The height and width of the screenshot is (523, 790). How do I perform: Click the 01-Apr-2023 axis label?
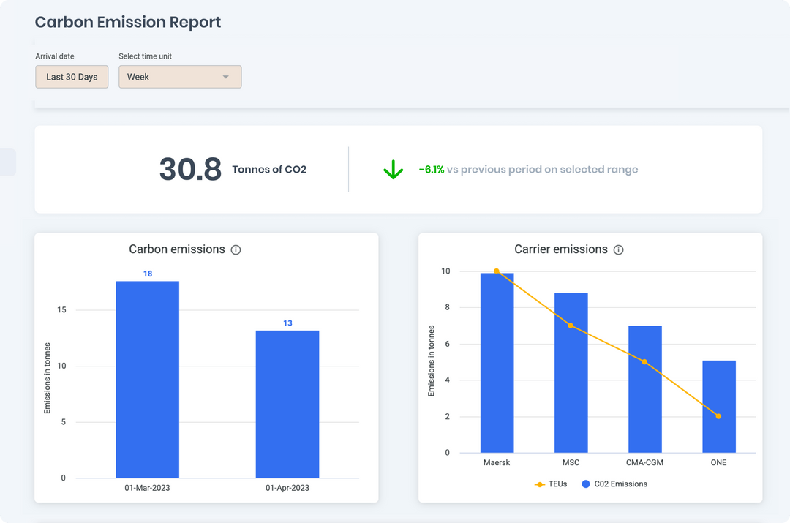[x=287, y=488]
